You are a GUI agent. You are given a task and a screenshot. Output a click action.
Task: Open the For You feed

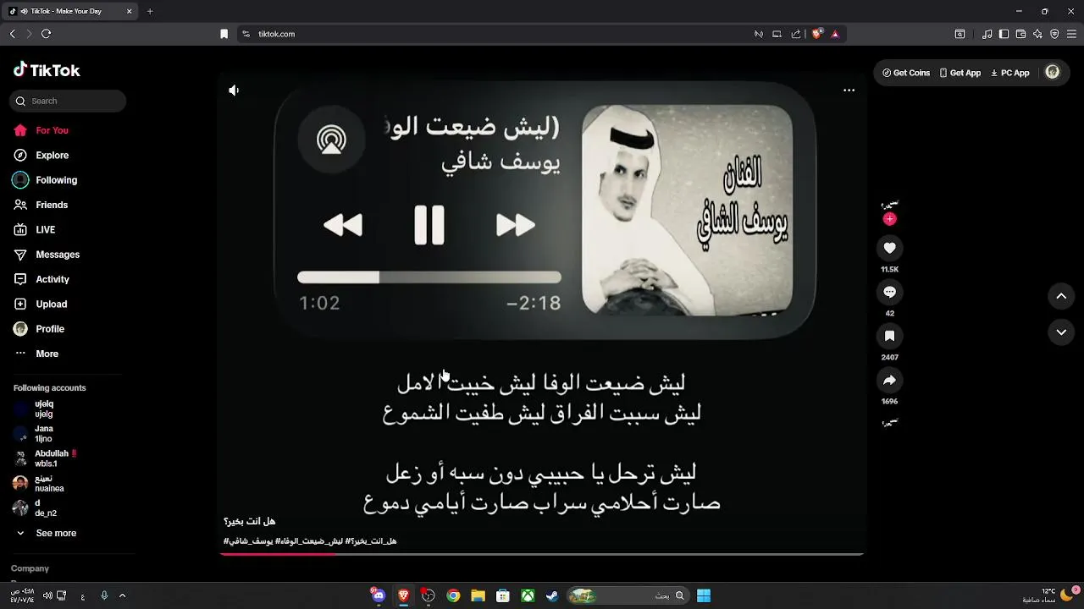coord(41,130)
